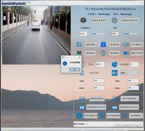Image resolution: width=145 pixels, height=131 pixels.
Task: Click the Confidence value field 0.25
Action: [x=84, y=34]
